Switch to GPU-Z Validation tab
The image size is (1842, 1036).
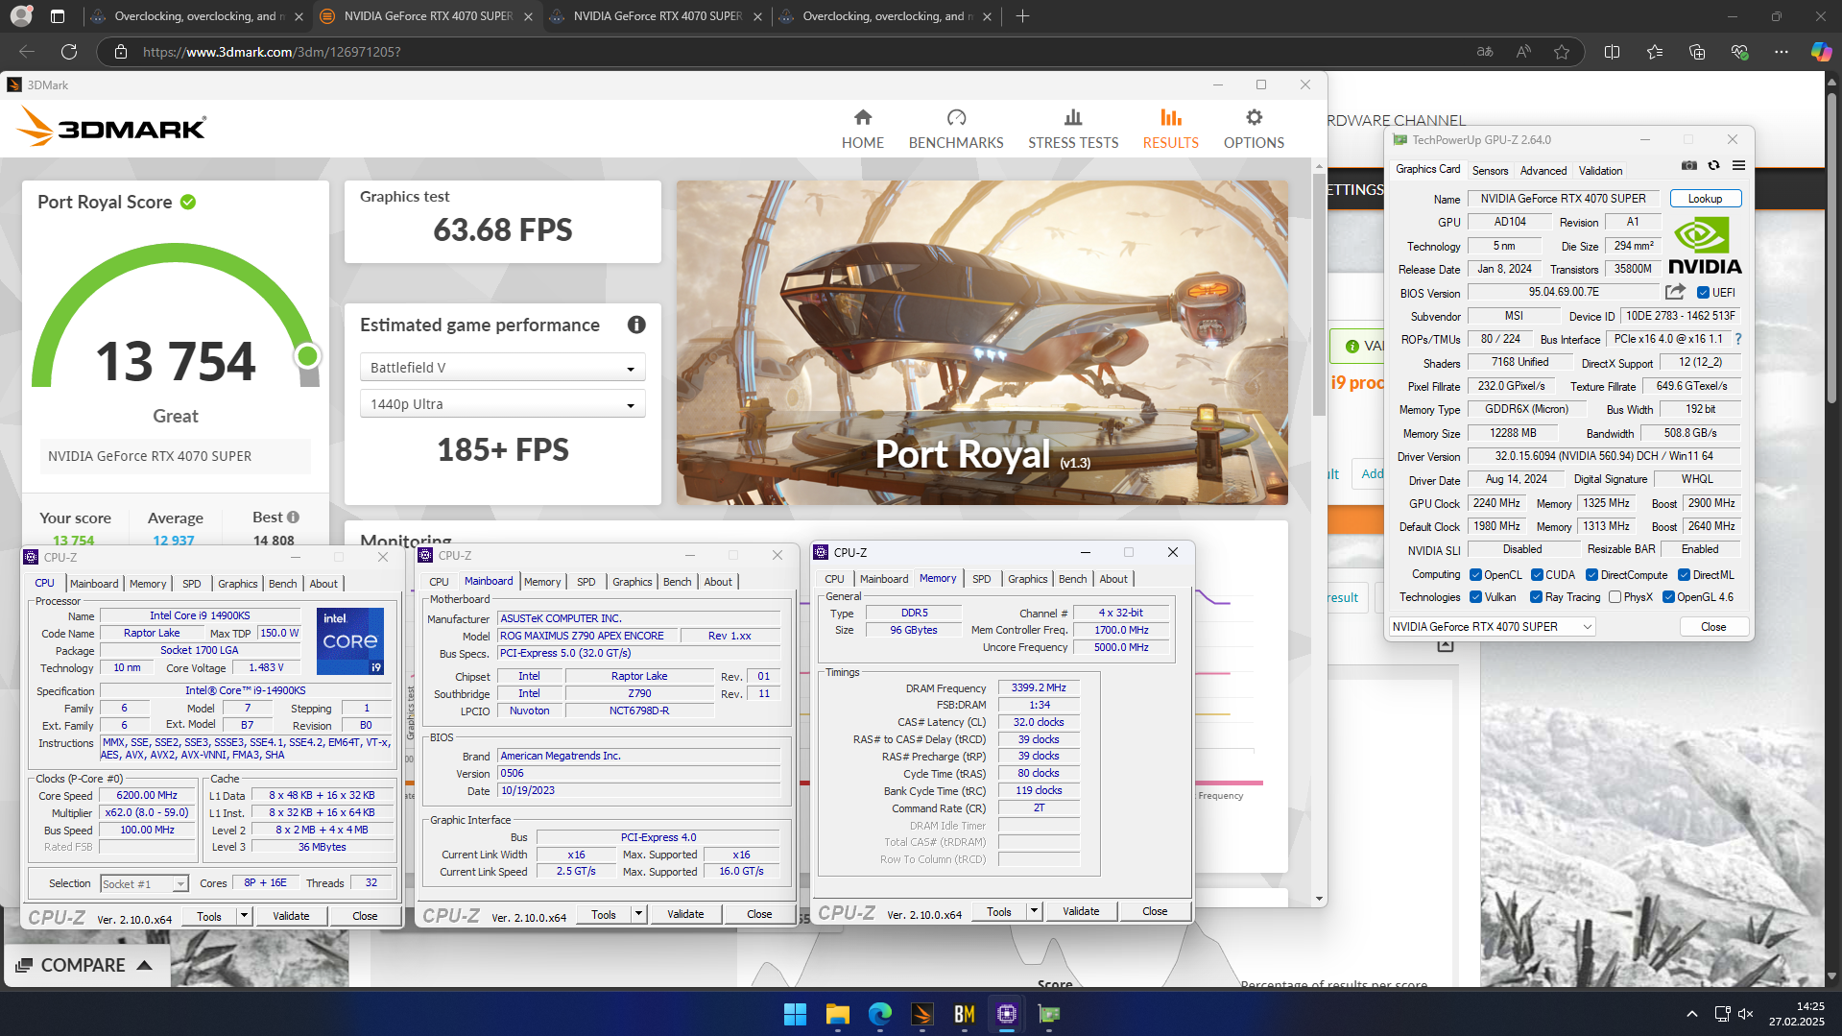pyautogui.click(x=1600, y=170)
